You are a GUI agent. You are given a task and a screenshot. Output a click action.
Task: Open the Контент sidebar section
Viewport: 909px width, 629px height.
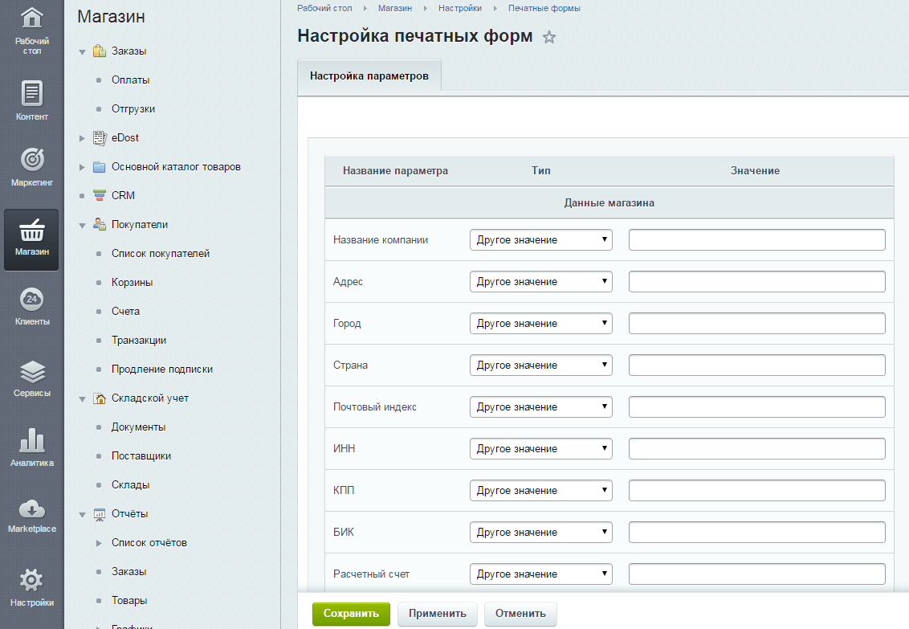point(31,100)
